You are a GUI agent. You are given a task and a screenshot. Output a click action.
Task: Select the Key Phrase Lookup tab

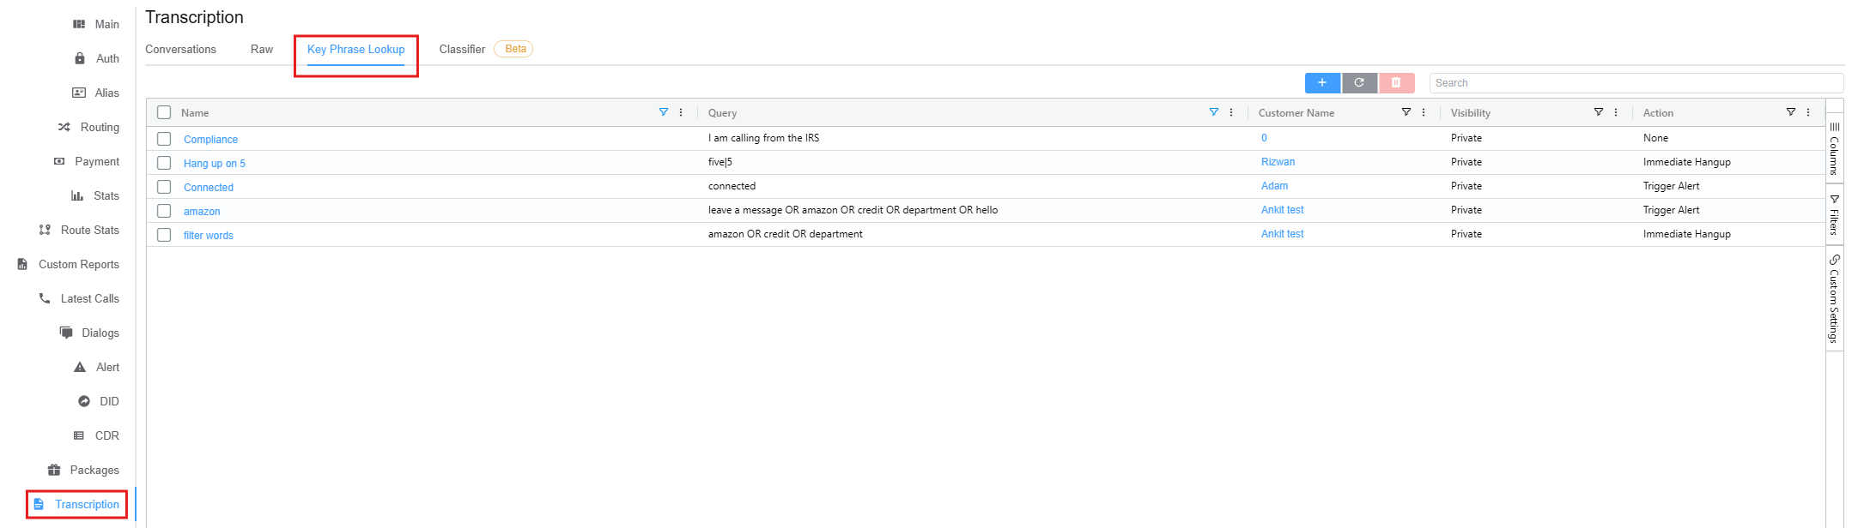(355, 49)
